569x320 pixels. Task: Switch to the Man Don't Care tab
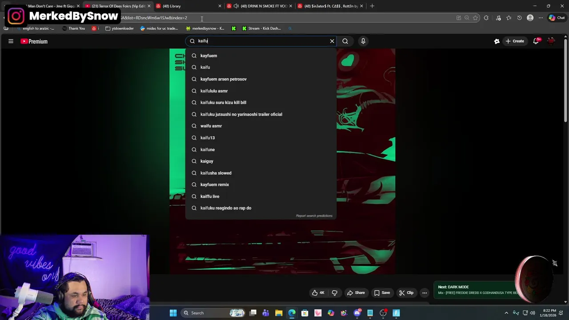51,6
